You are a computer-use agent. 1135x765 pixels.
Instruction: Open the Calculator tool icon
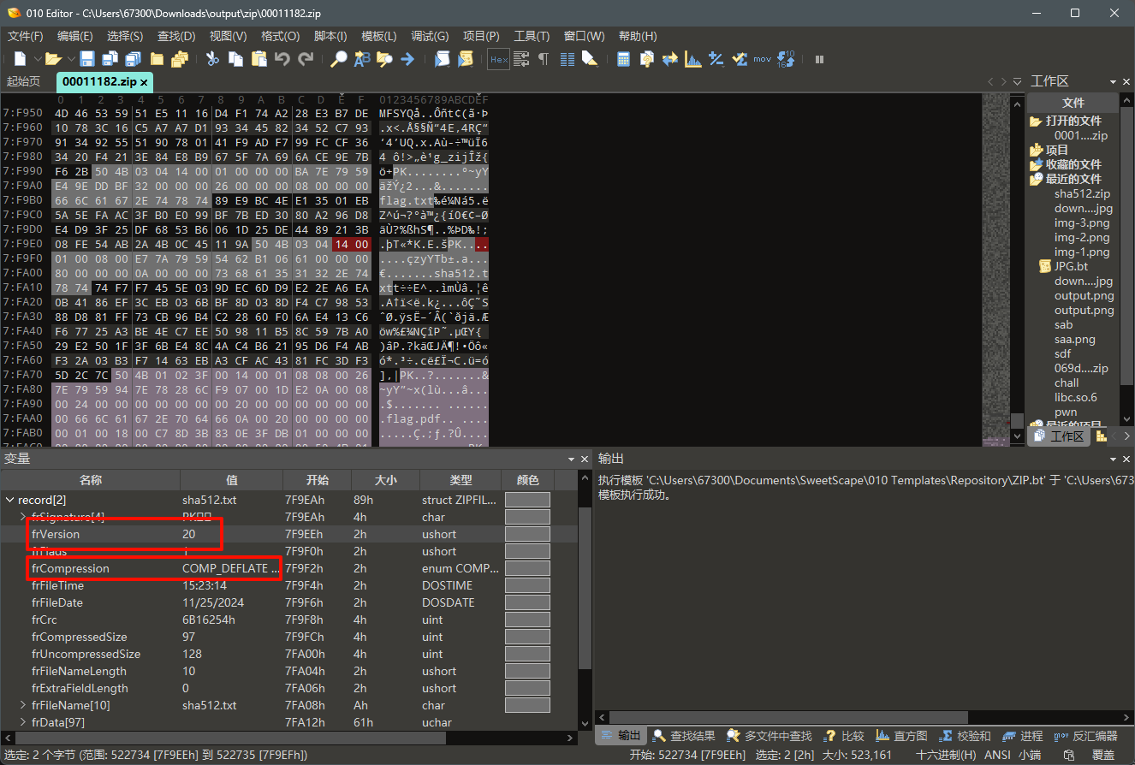(623, 59)
